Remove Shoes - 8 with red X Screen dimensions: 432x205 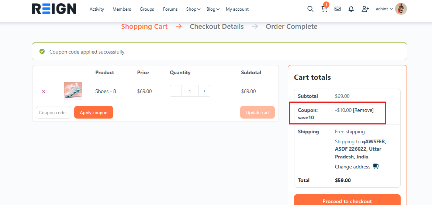(43, 91)
